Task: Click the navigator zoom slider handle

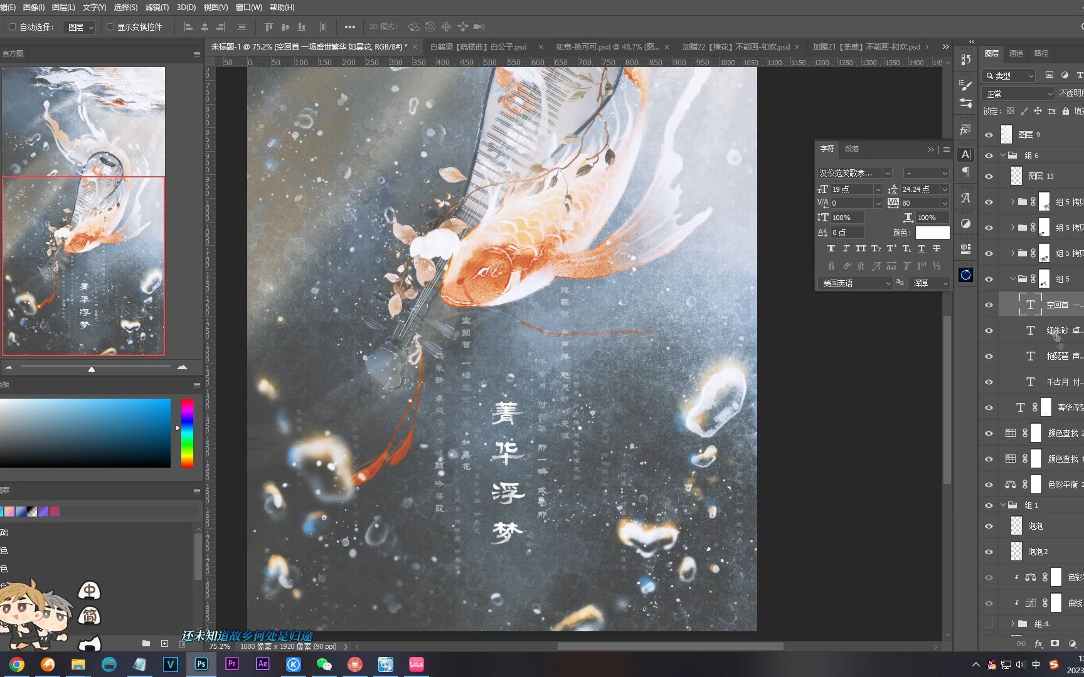Action: (x=92, y=369)
